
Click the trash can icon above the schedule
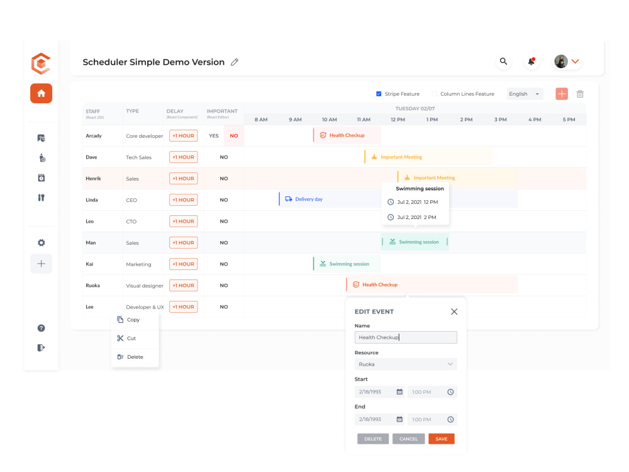[x=580, y=94]
